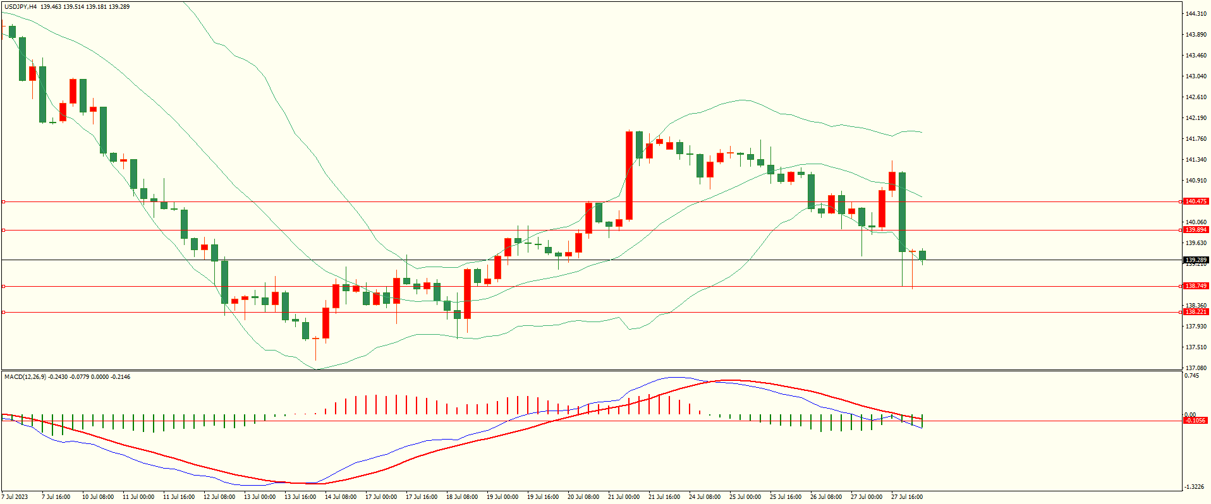Click the 137.080 price scale label
Viewport: 1211px width, 504px height.
tap(1196, 368)
